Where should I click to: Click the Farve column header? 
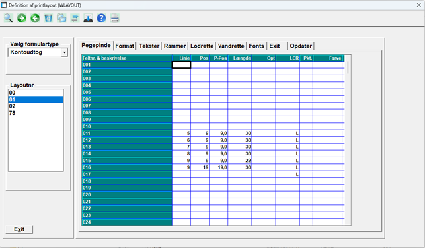pos(328,58)
